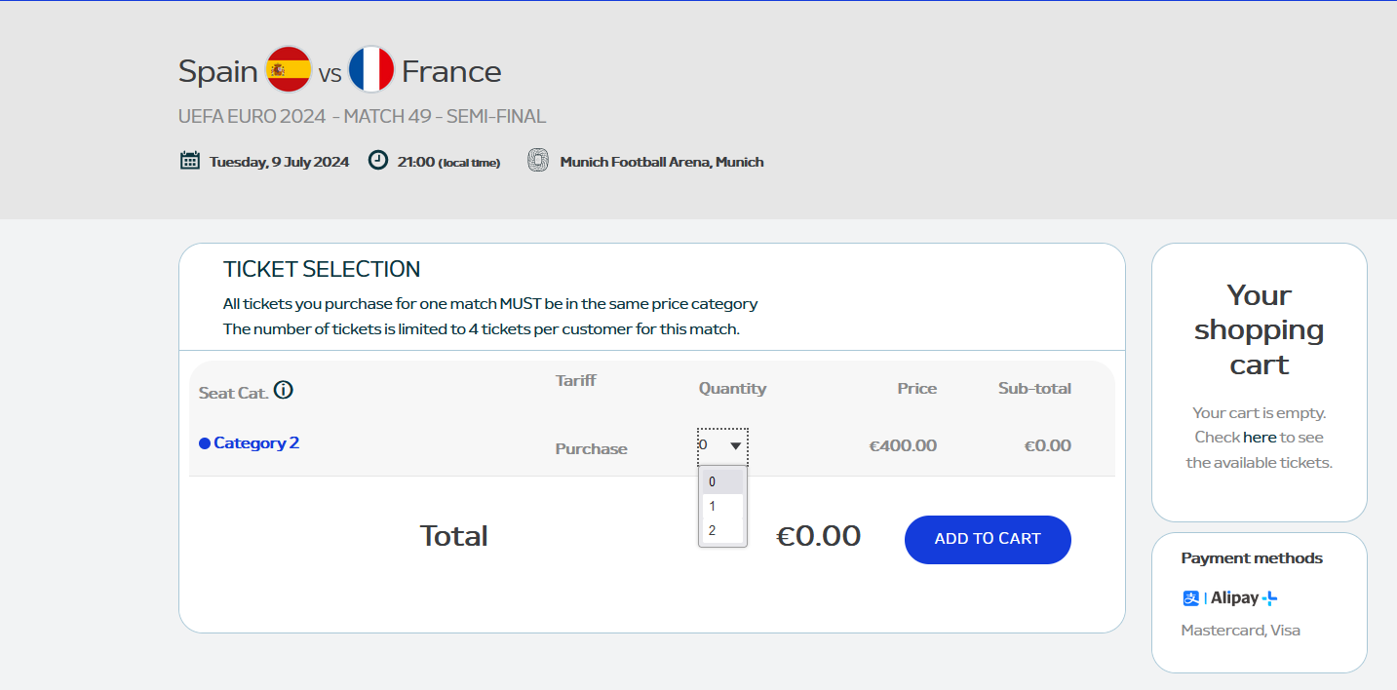Follow the 'here' link in the empty cart
Screen dimensions: 1397x690
1260,438
